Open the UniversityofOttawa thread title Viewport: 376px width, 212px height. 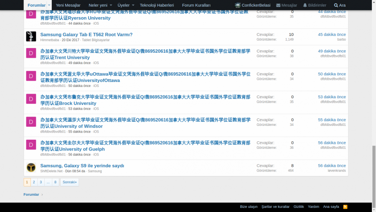click(145, 77)
